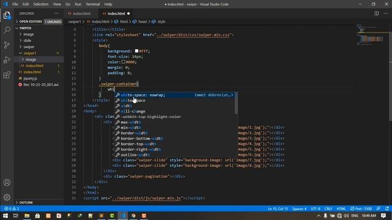Open the Source Control view

(7, 45)
